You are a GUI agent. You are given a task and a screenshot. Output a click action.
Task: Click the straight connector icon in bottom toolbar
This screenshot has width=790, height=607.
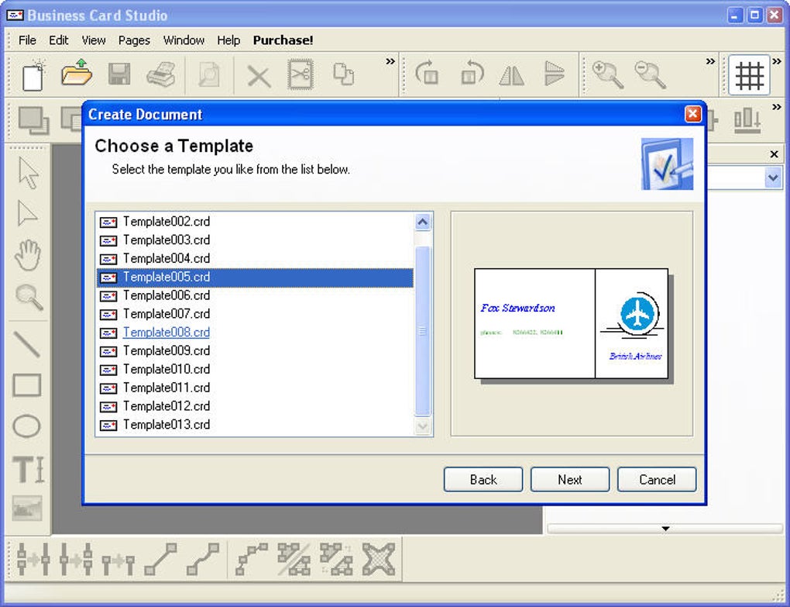click(x=160, y=559)
